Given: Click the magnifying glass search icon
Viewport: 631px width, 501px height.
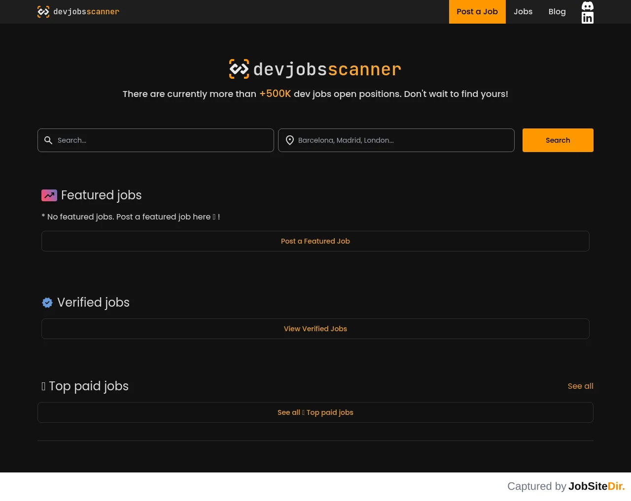Looking at the screenshot, I should 48,140.
